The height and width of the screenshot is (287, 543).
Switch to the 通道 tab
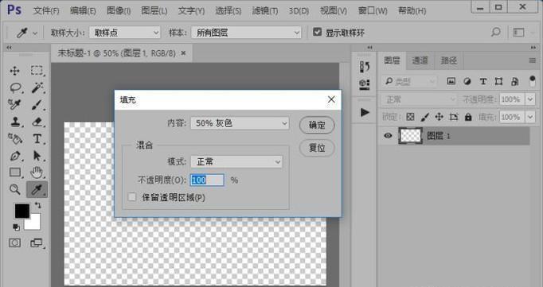[x=420, y=61]
